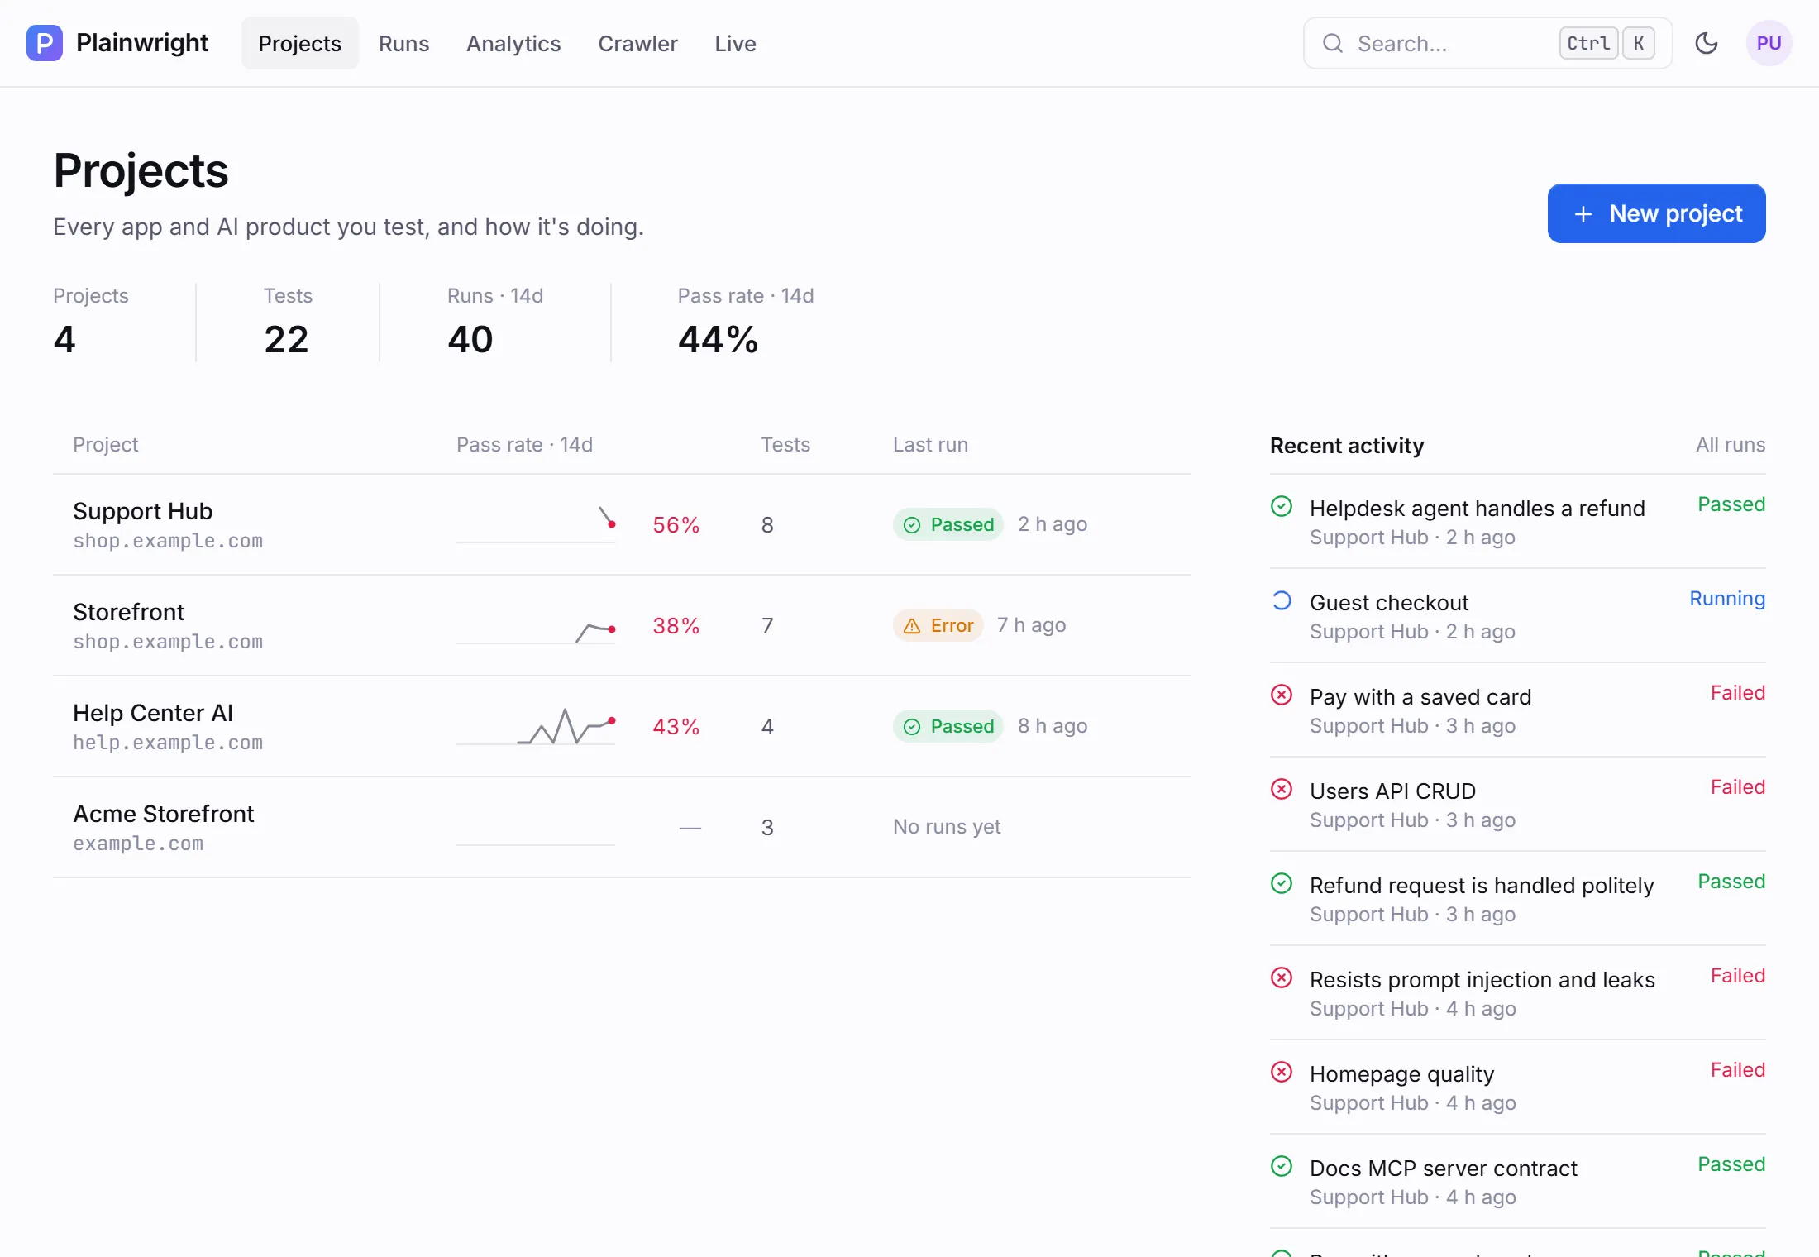Viewport: 1819px width, 1257px height.
Task: Click the Ctrl K shortcut hint
Action: pyautogui.click(x=1607, y=43)
